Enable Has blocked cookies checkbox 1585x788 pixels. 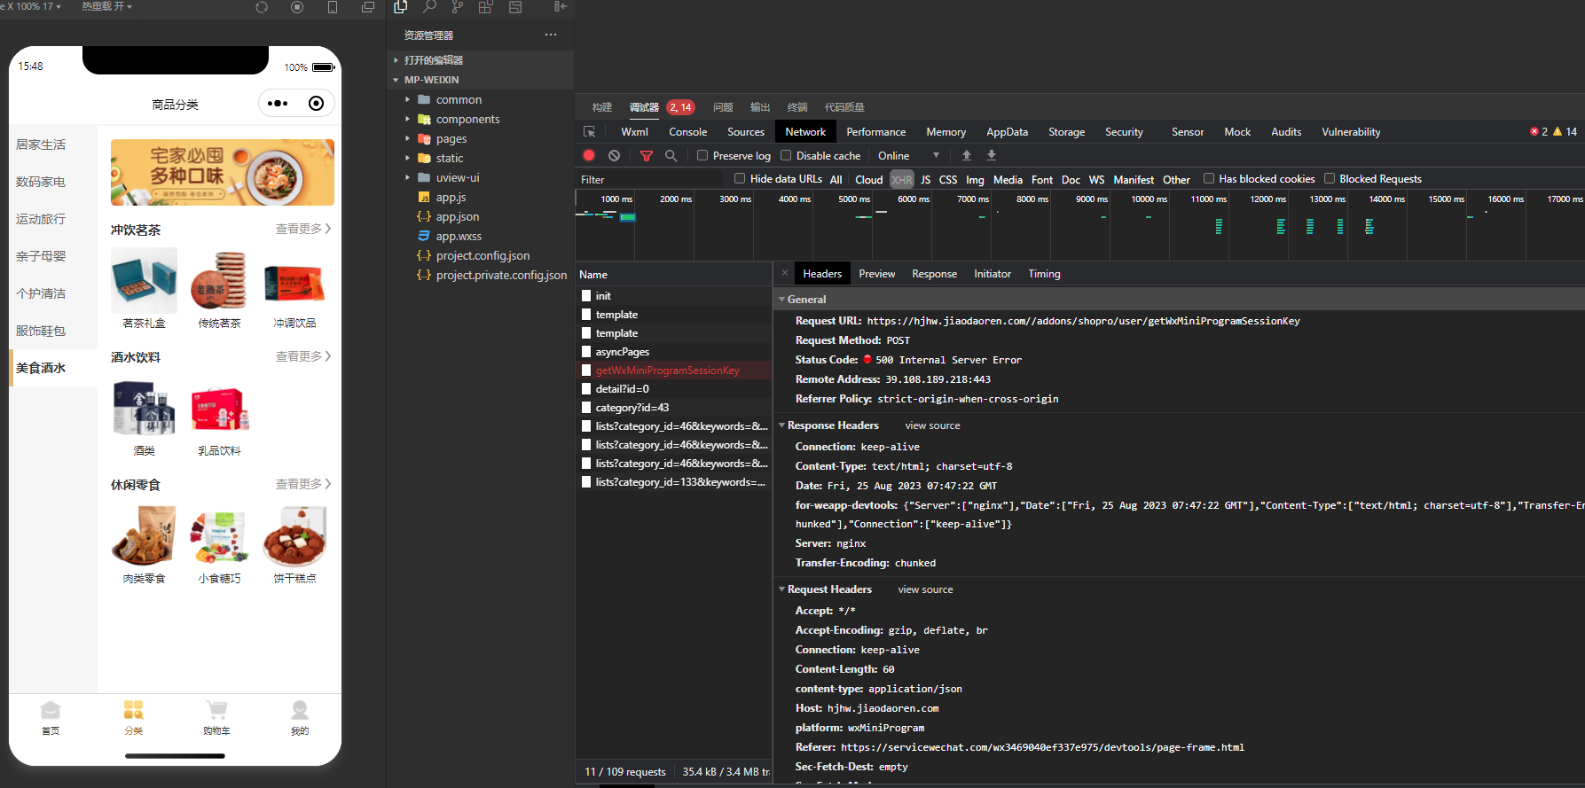click(1208, 178)
